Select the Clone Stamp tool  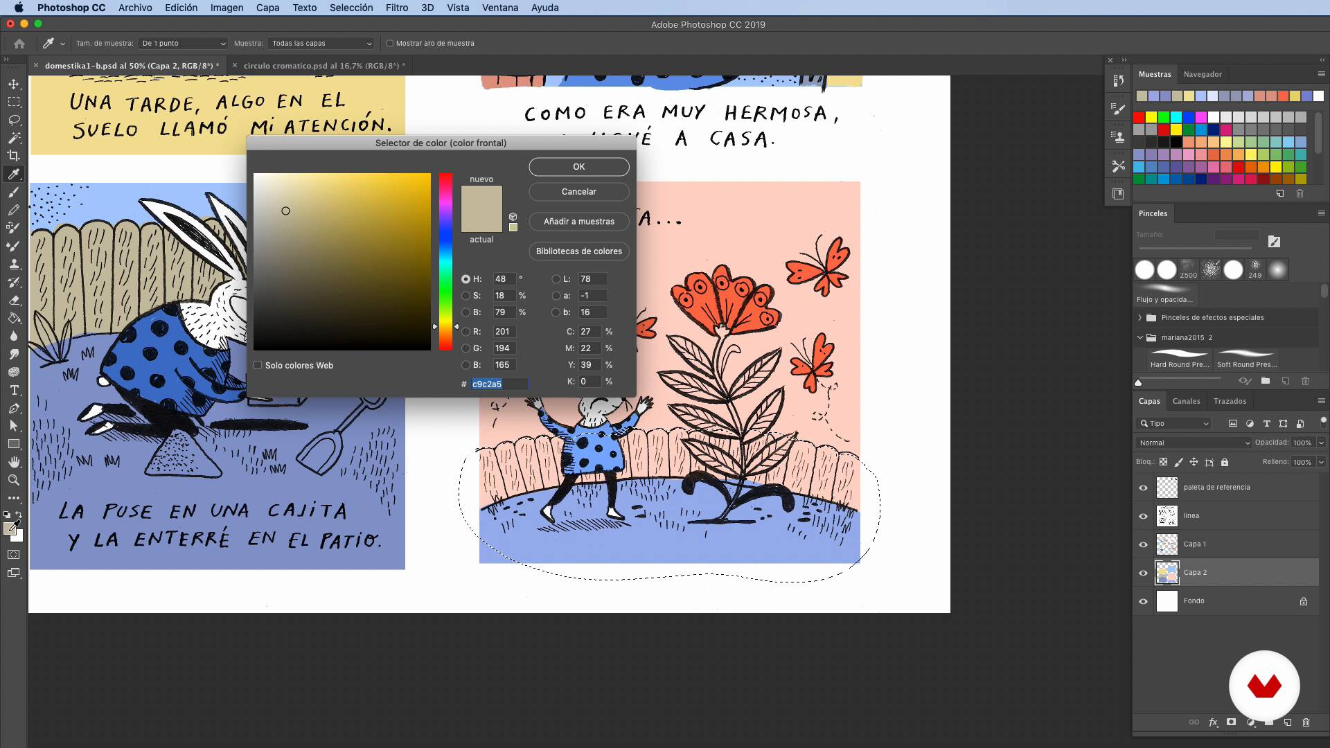point(13,264)
